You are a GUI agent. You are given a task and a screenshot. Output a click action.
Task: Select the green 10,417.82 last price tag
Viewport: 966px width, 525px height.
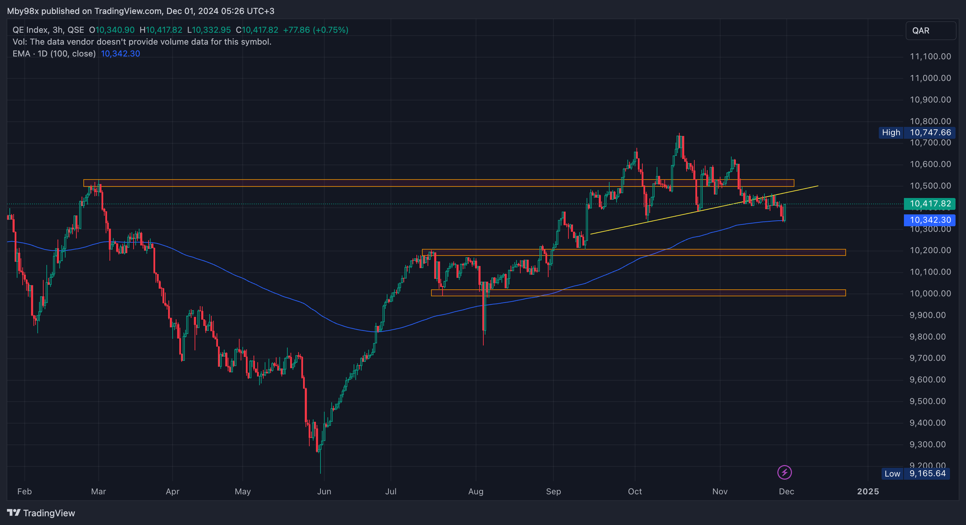pyautogui.click(x=930, y=204)
